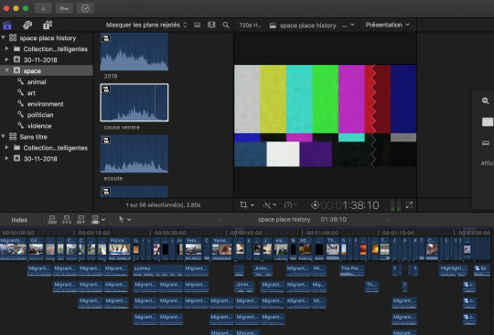This screenshot has width=494, height=335.
Task: Open the overwrite edit options chevron
Action: (103, 220)
